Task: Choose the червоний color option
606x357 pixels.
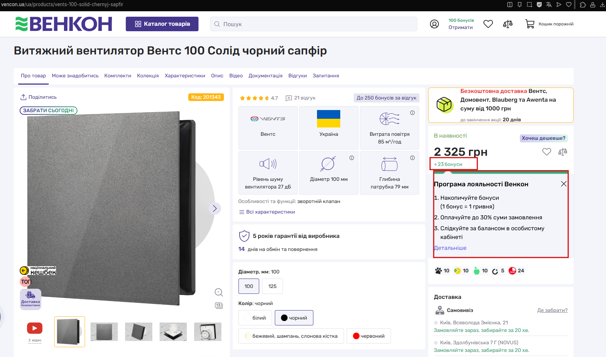Action: pos(369,336)
